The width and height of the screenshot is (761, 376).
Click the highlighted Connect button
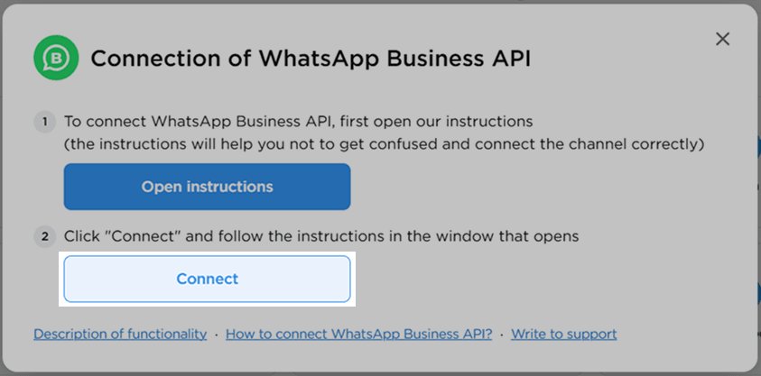208,279
